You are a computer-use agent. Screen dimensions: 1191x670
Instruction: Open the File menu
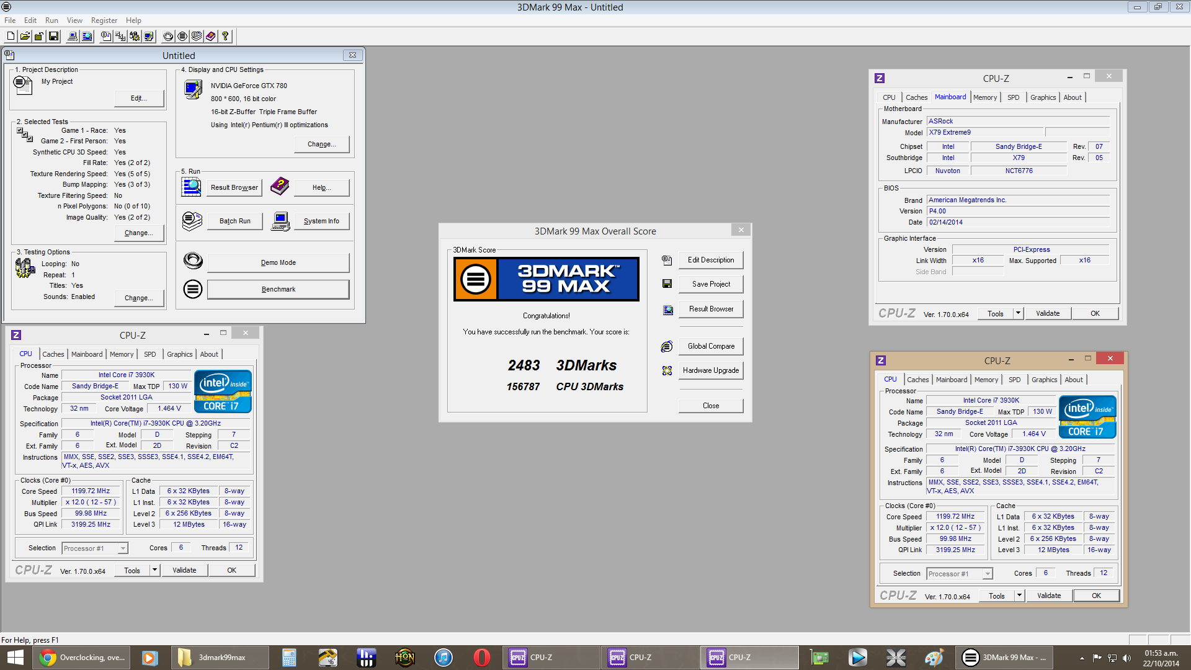(10, 20)
